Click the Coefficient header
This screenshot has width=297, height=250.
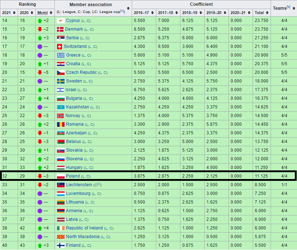coord(201,4)
